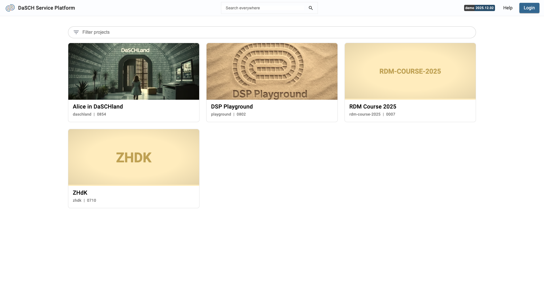Click the project title ZHdK
The width and height of the screenshot is (544, 306).
(x=80, y=193)
